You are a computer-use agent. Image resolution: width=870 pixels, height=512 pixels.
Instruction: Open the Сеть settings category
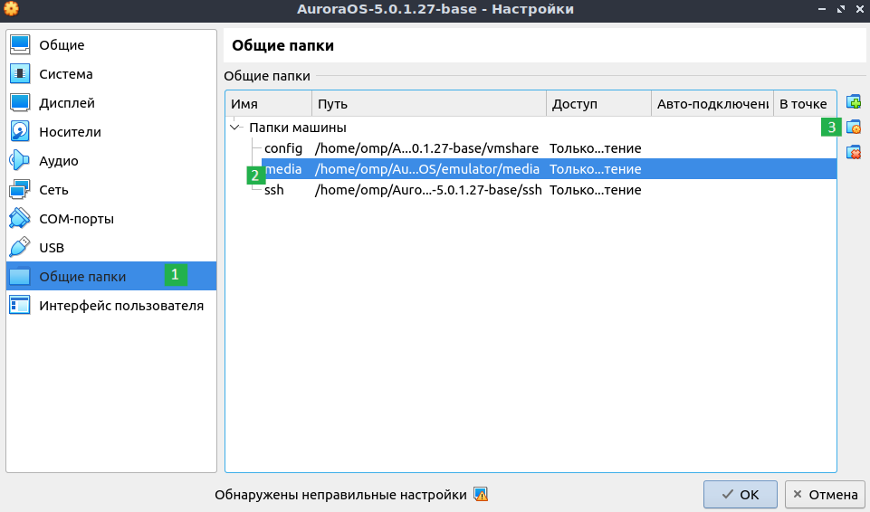[x=111, y=189]
